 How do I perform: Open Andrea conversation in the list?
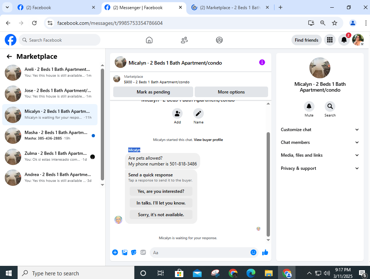click(x=50, y=177)
